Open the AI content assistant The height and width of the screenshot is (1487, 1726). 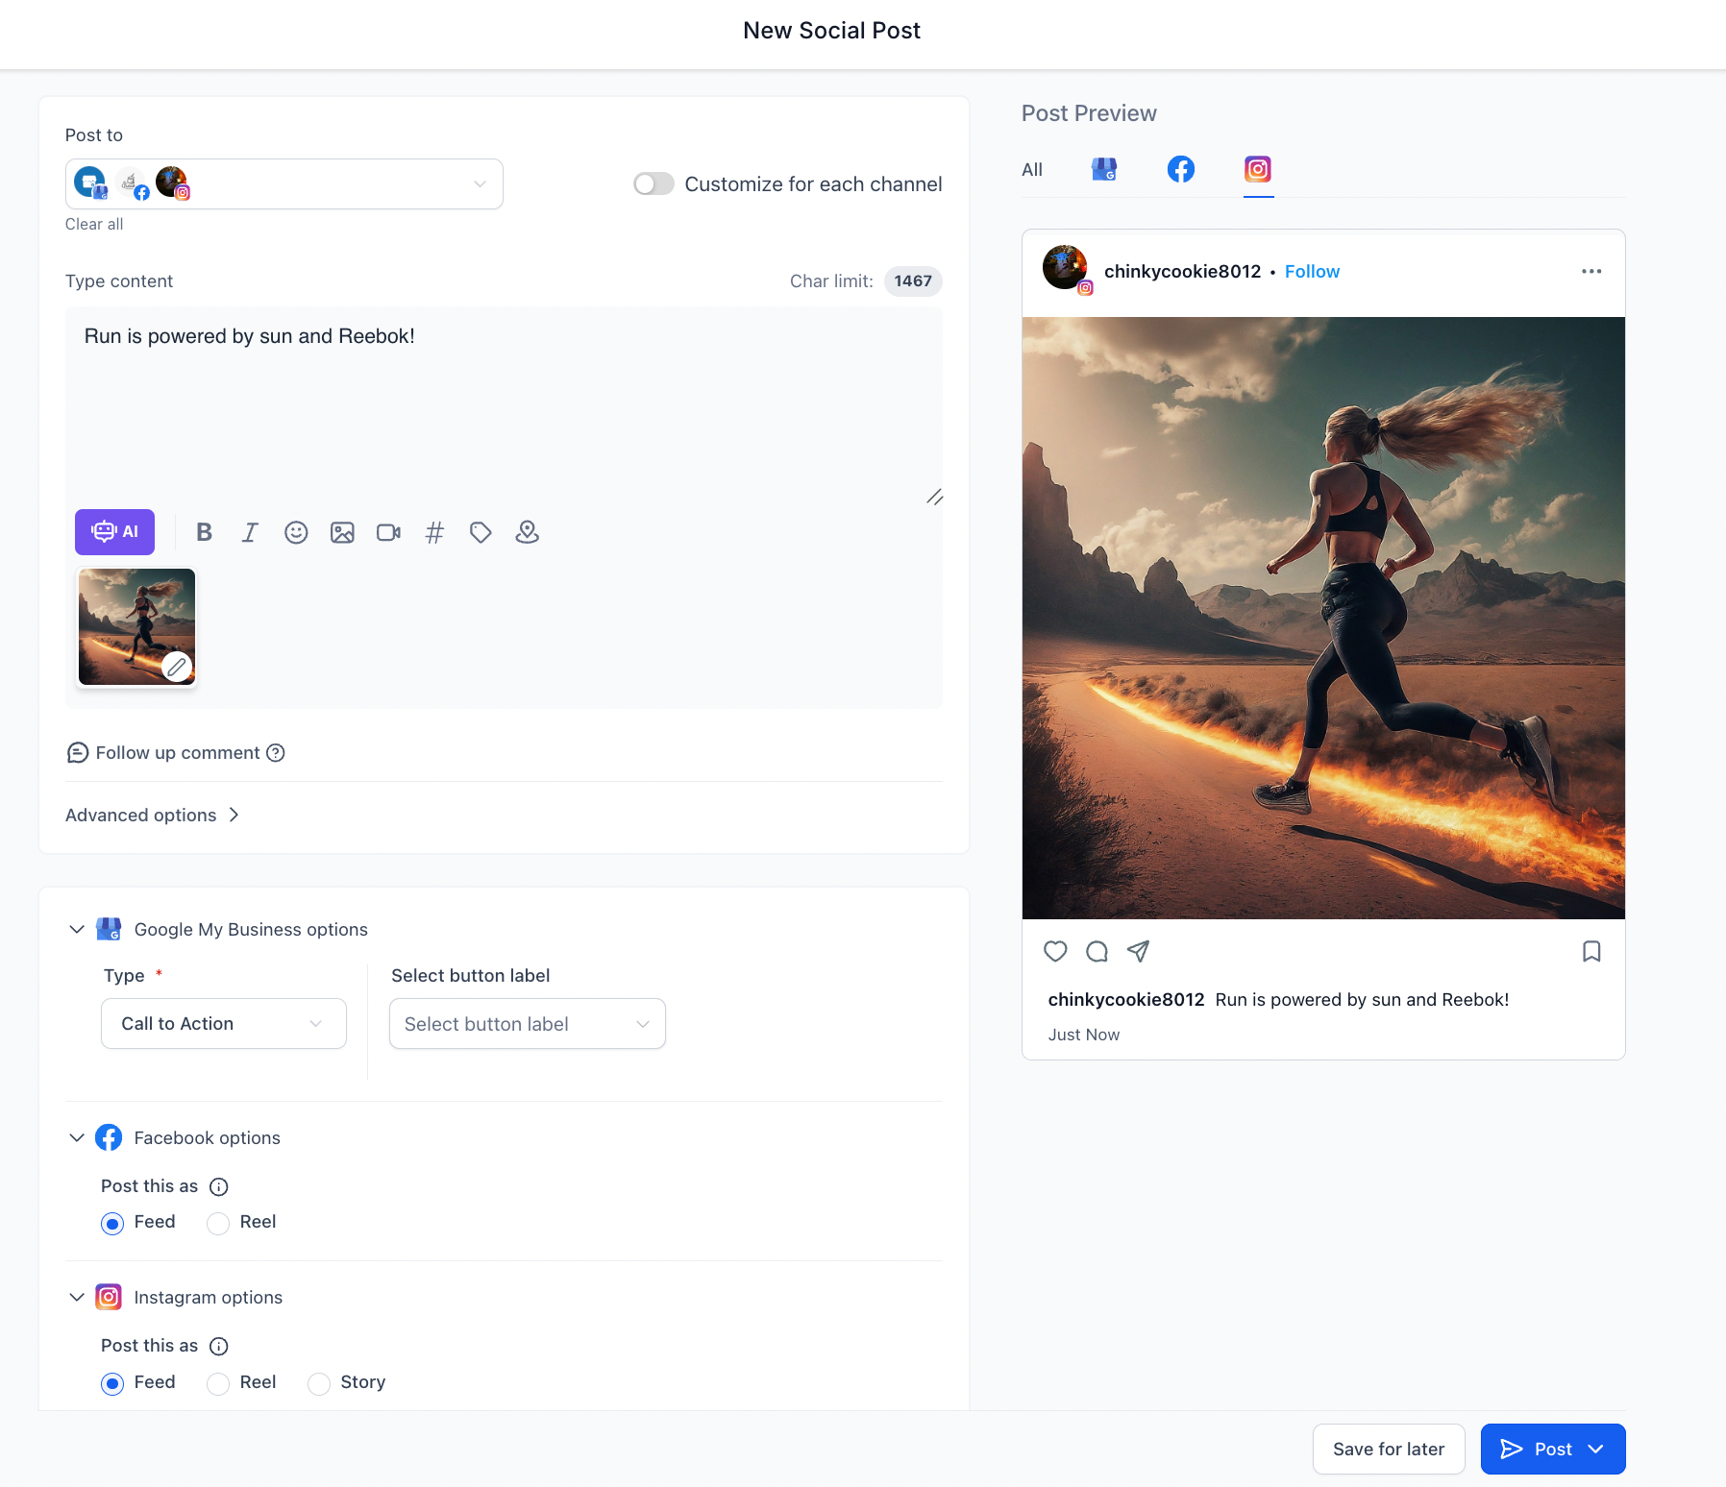[x=114, y=532]
